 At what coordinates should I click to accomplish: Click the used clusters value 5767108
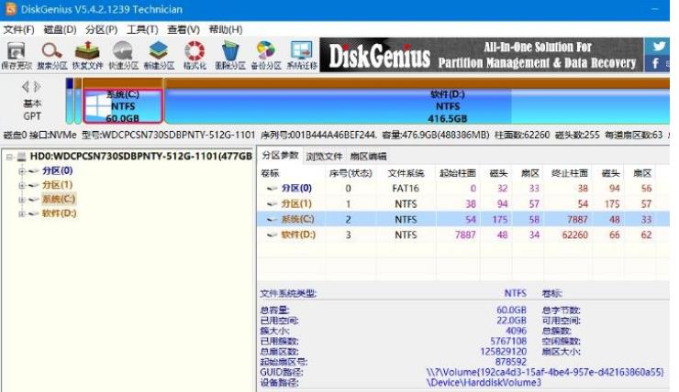pyautogui.click(x=508, y=341)
